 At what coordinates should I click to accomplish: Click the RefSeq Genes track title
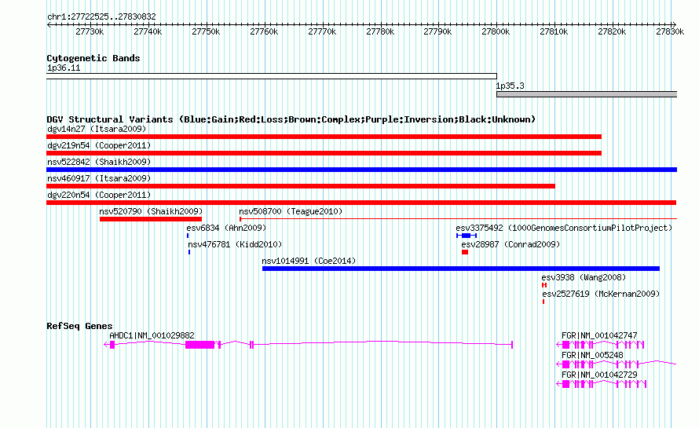tap(79, 326)
